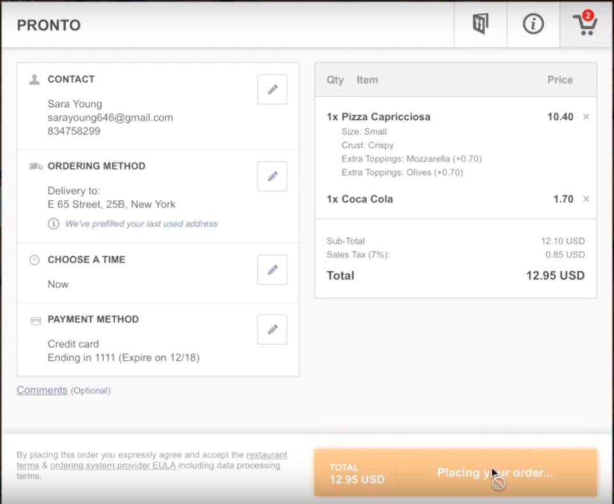Click the cart item count badge

pyautogui.click(x=588, y=15)
